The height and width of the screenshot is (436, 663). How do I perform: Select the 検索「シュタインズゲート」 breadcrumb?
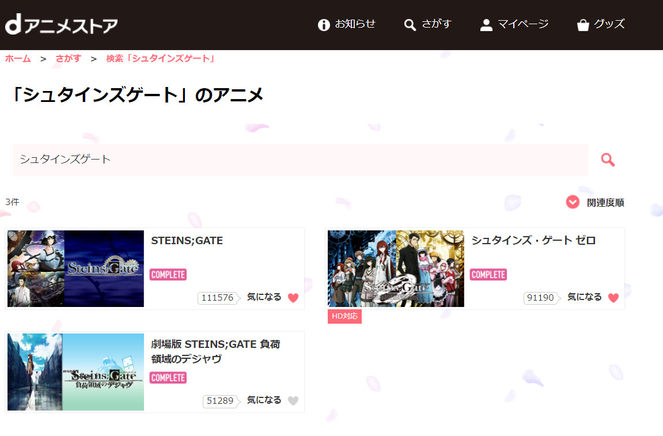pyautogui.click(x=160, y=58)
